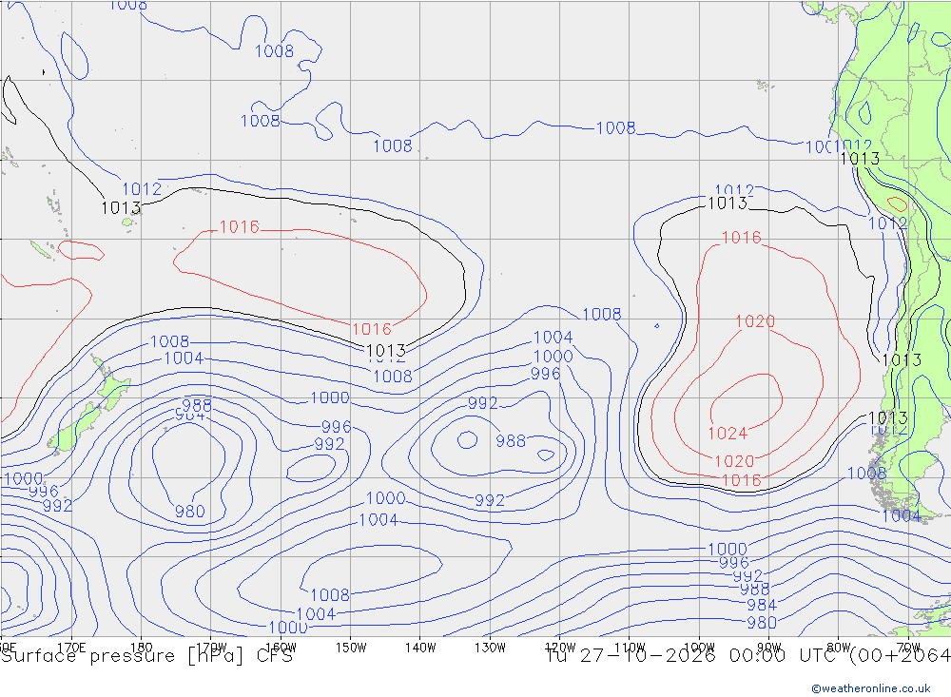This screenshot has width=951, height=697.
Task: Click the 984 isobar label above 980
Action: tap(762, 605)
